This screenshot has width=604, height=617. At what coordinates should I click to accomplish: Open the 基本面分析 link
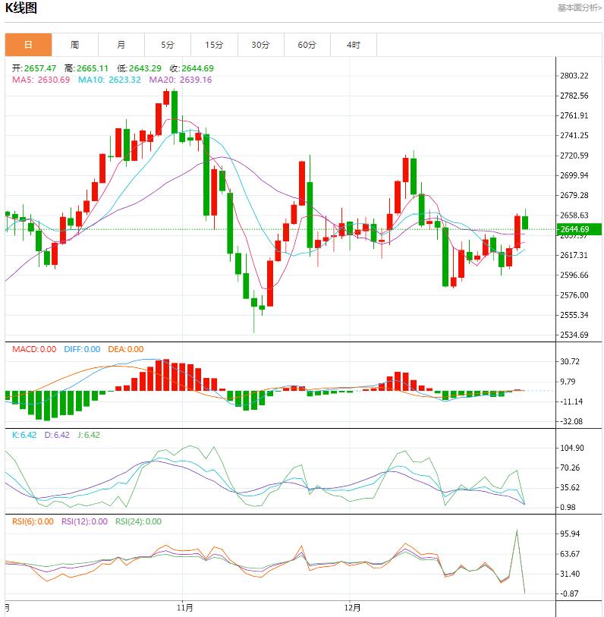coord(580,8)
